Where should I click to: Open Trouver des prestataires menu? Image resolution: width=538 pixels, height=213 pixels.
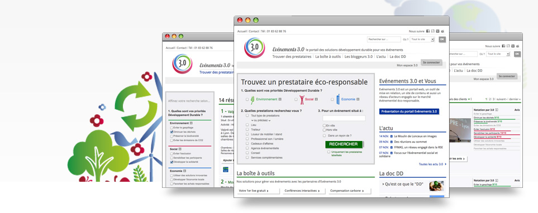coord(292,56)
